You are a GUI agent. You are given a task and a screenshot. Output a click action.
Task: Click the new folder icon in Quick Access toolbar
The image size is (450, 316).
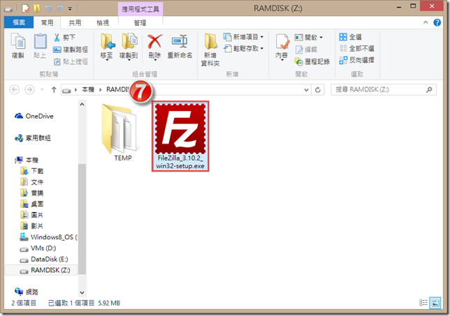tap(37, 8)
